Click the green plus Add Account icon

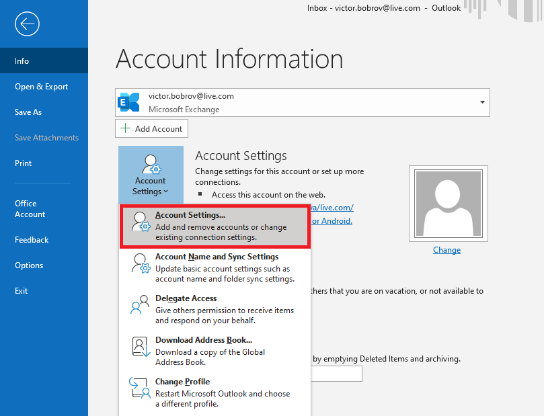point(124,128)
